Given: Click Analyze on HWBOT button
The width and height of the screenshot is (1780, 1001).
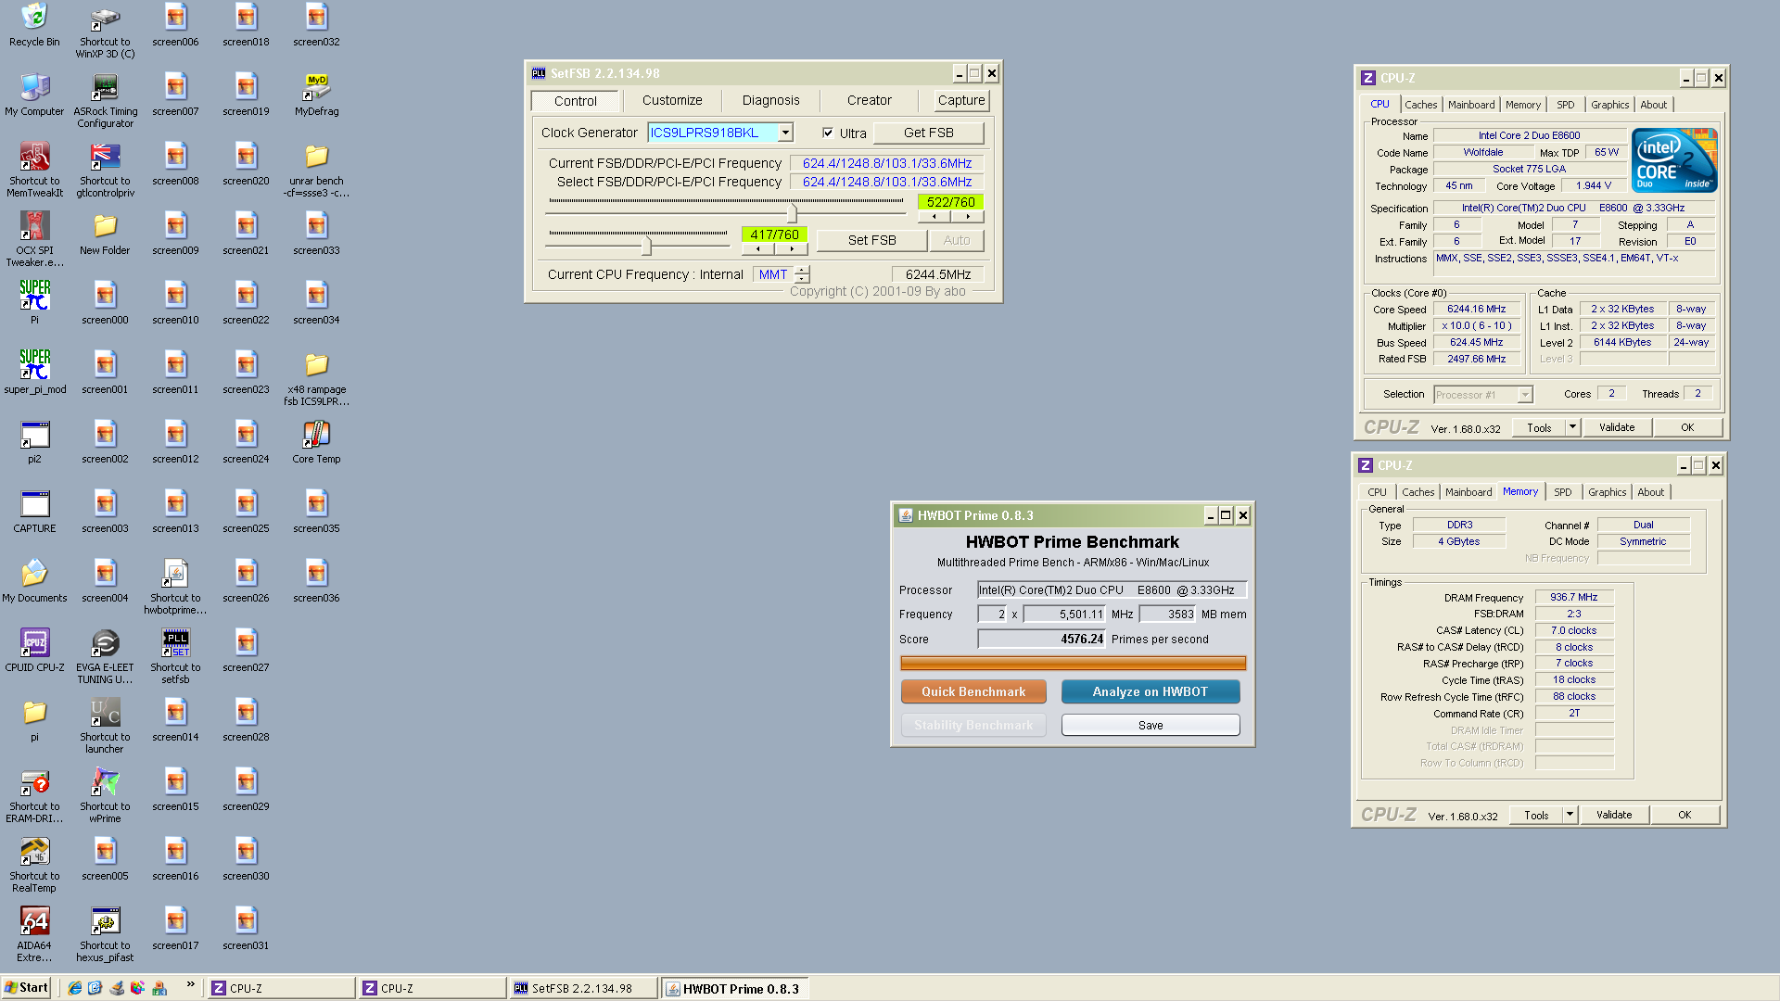Looking at the screenshot, I should [x=1150, y=691].
